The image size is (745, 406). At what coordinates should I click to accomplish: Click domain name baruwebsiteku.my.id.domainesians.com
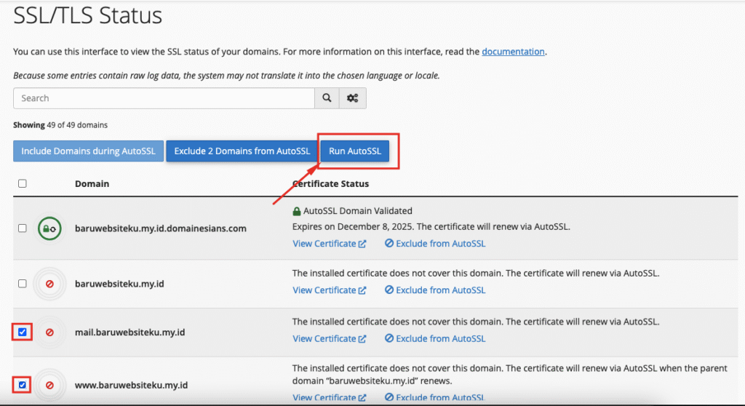[x=161, y=228]
